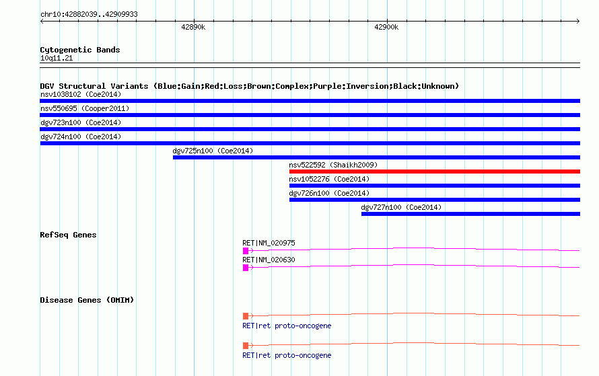The width and height of the screenshot is (599, 376).
Task: Click the left arrow end of ruler
Action: 42,21
